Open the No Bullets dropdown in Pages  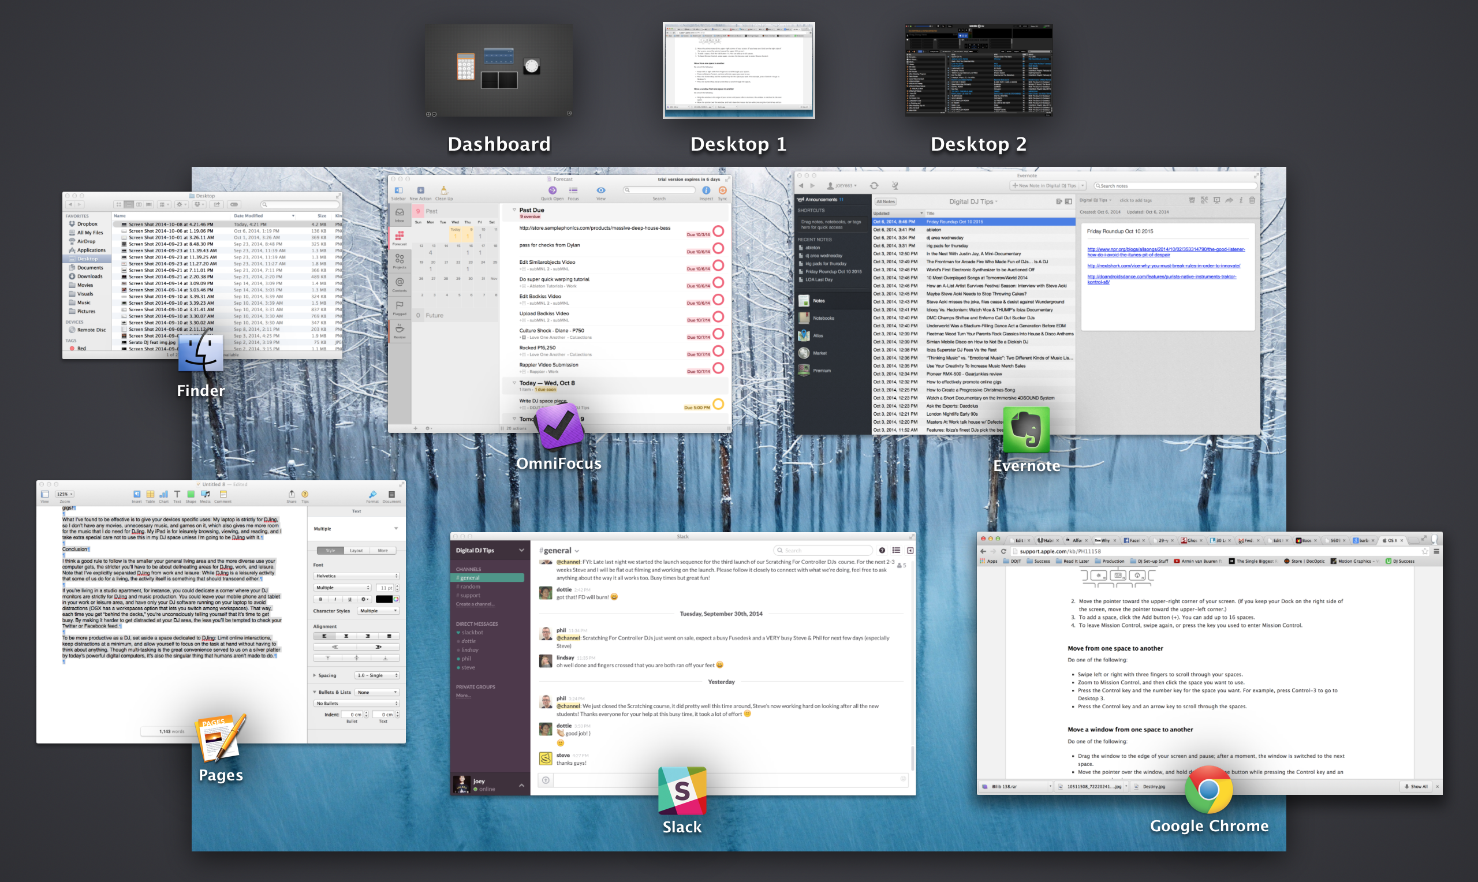click(x=357, y=703)
